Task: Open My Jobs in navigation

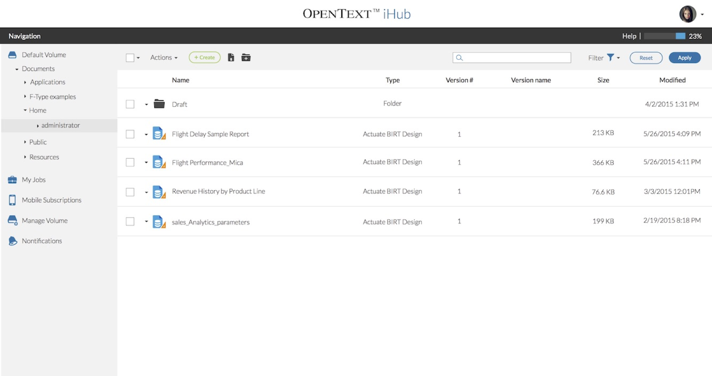Action: point(34,180)
